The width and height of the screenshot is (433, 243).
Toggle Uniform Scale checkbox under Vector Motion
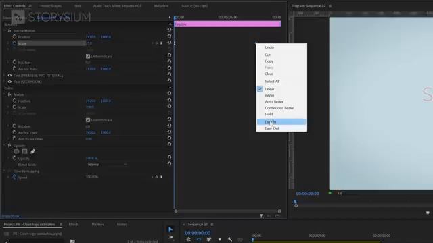(88, 56)
